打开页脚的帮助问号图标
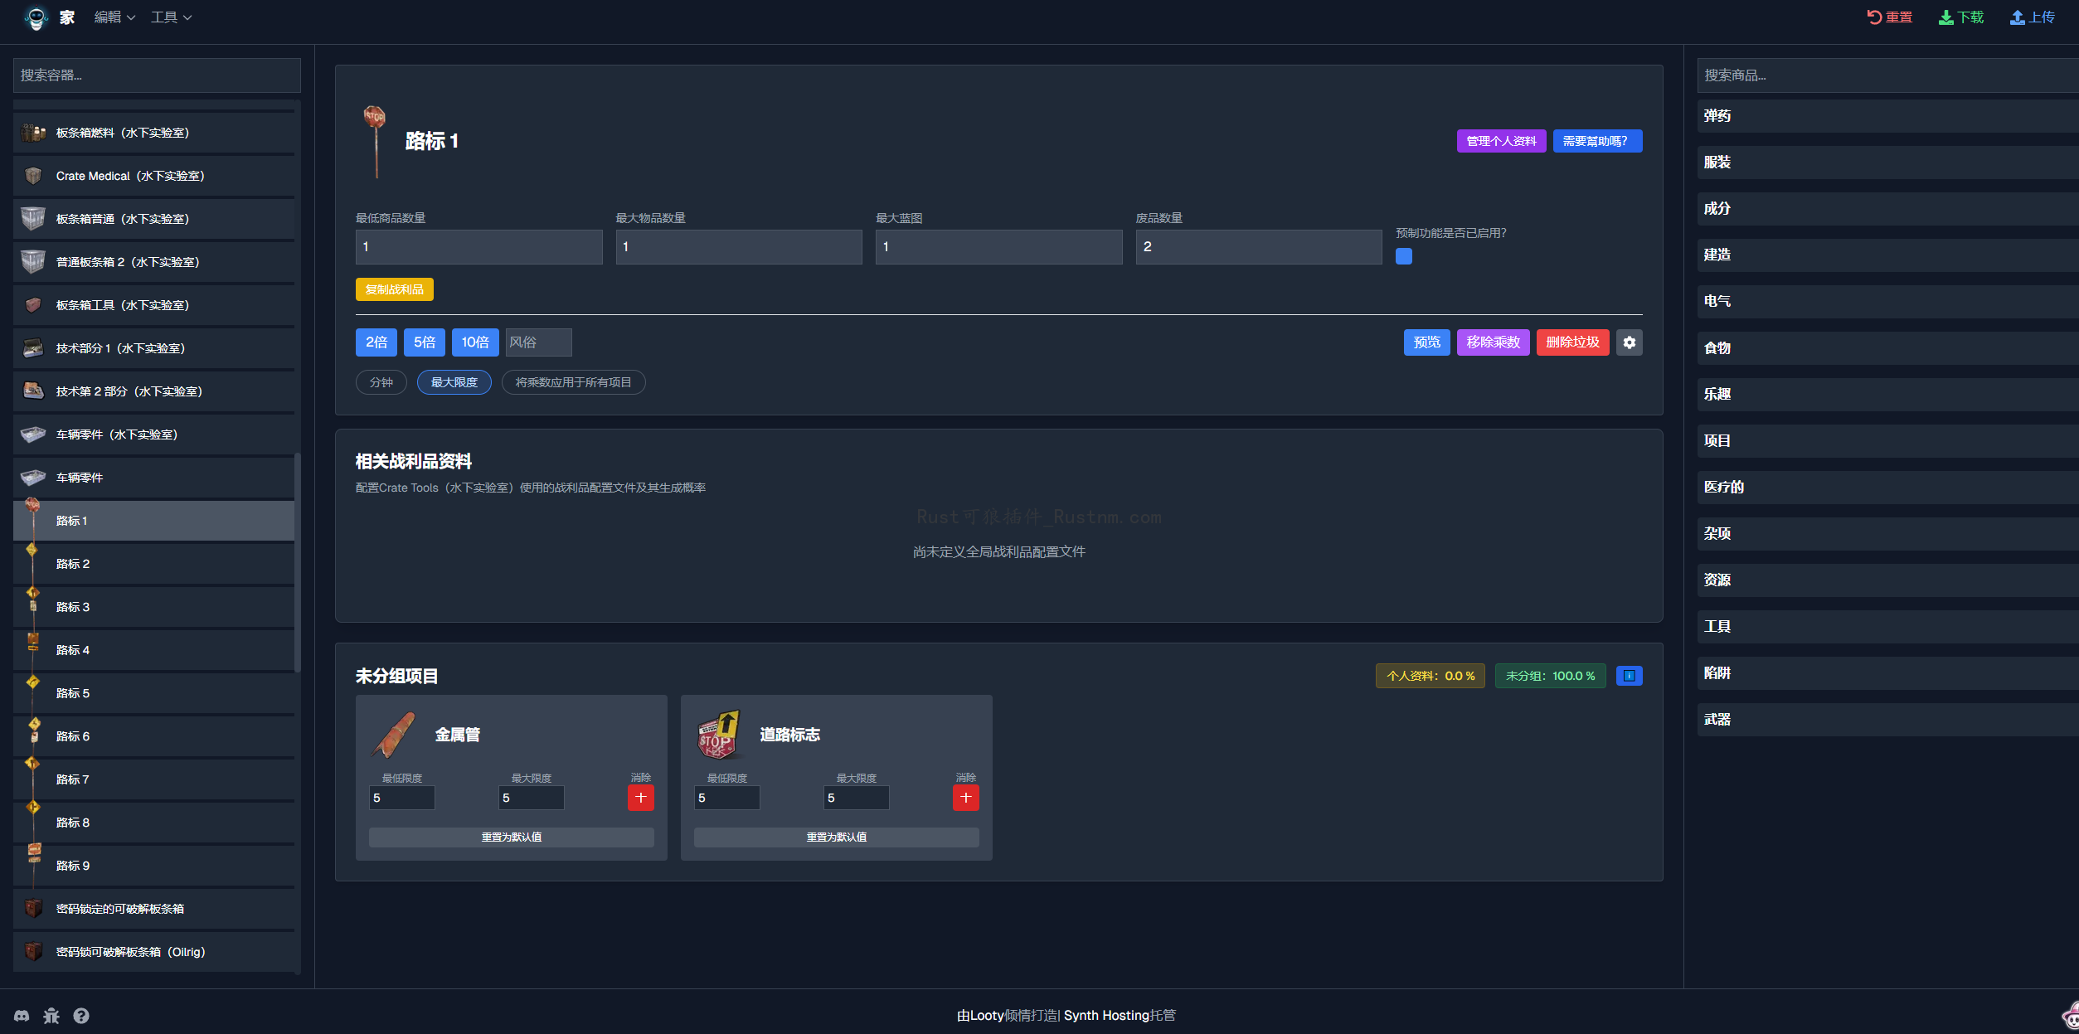Viewport: 2079px width, 1034px height. [x=81, y=1015]
